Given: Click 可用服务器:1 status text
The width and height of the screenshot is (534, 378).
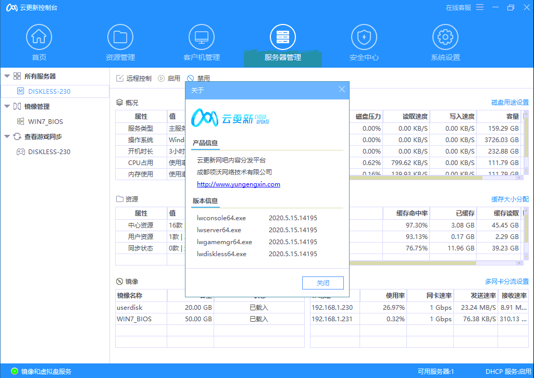Looking at the screenshot, I should click(x=436, y=371).
